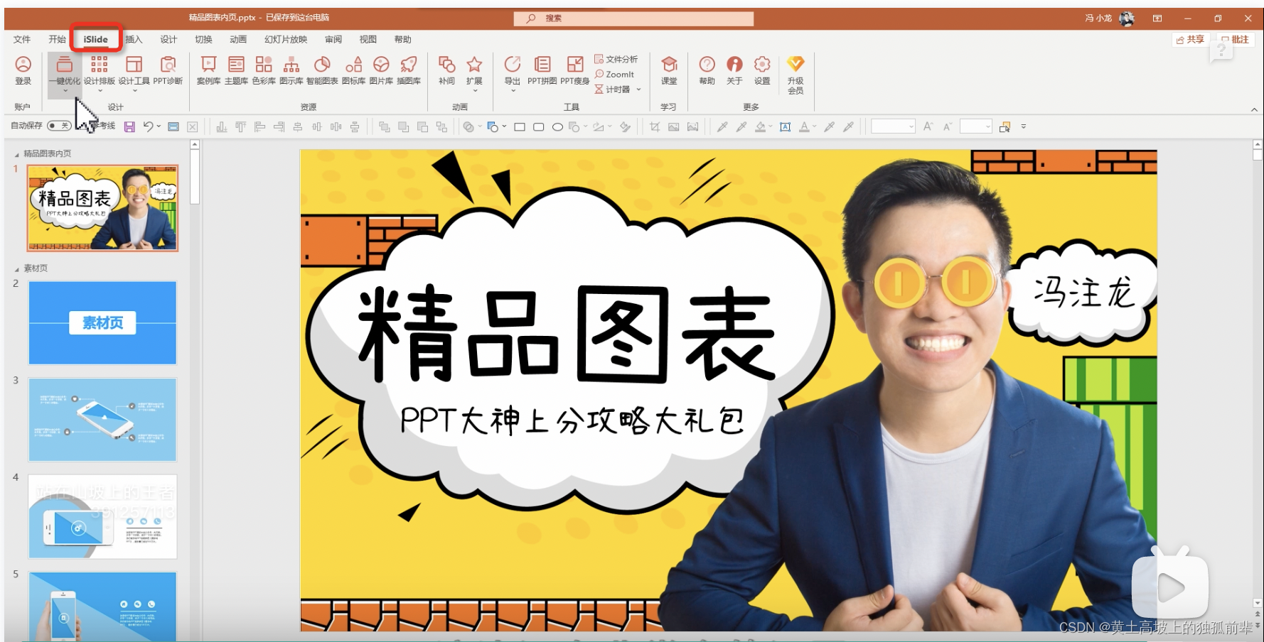Open the 关于 about icon

734,70
